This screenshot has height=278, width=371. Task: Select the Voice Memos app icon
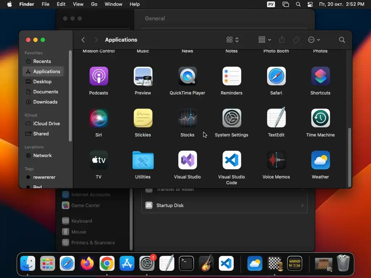coord(276,160)
